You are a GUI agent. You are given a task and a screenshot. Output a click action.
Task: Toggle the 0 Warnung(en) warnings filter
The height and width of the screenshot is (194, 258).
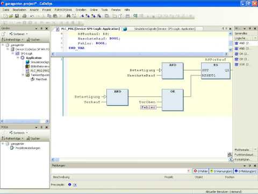pyautogui.click(x=221, y=171)
